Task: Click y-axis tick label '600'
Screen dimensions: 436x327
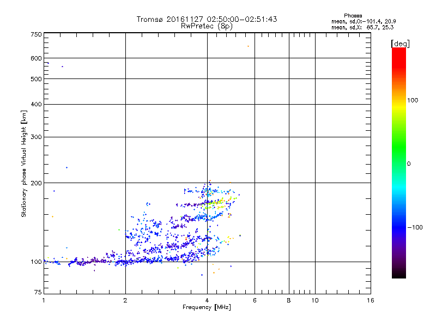Action: click(36, 58)
